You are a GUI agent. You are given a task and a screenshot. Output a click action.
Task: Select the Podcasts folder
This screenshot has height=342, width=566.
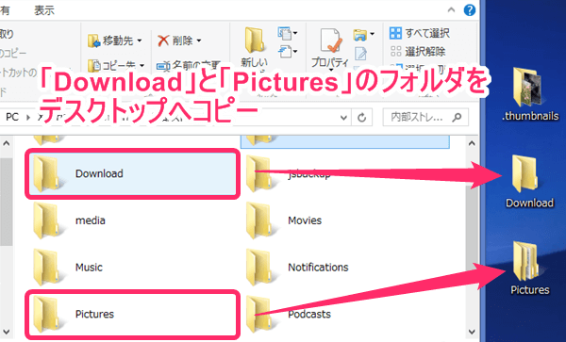coord(345,315)
